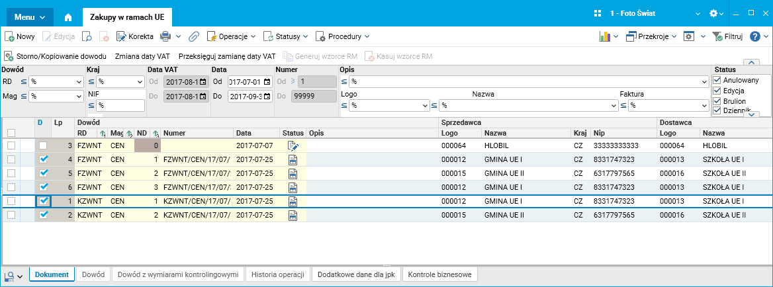Expand the printer options arrow

(179, 36)
